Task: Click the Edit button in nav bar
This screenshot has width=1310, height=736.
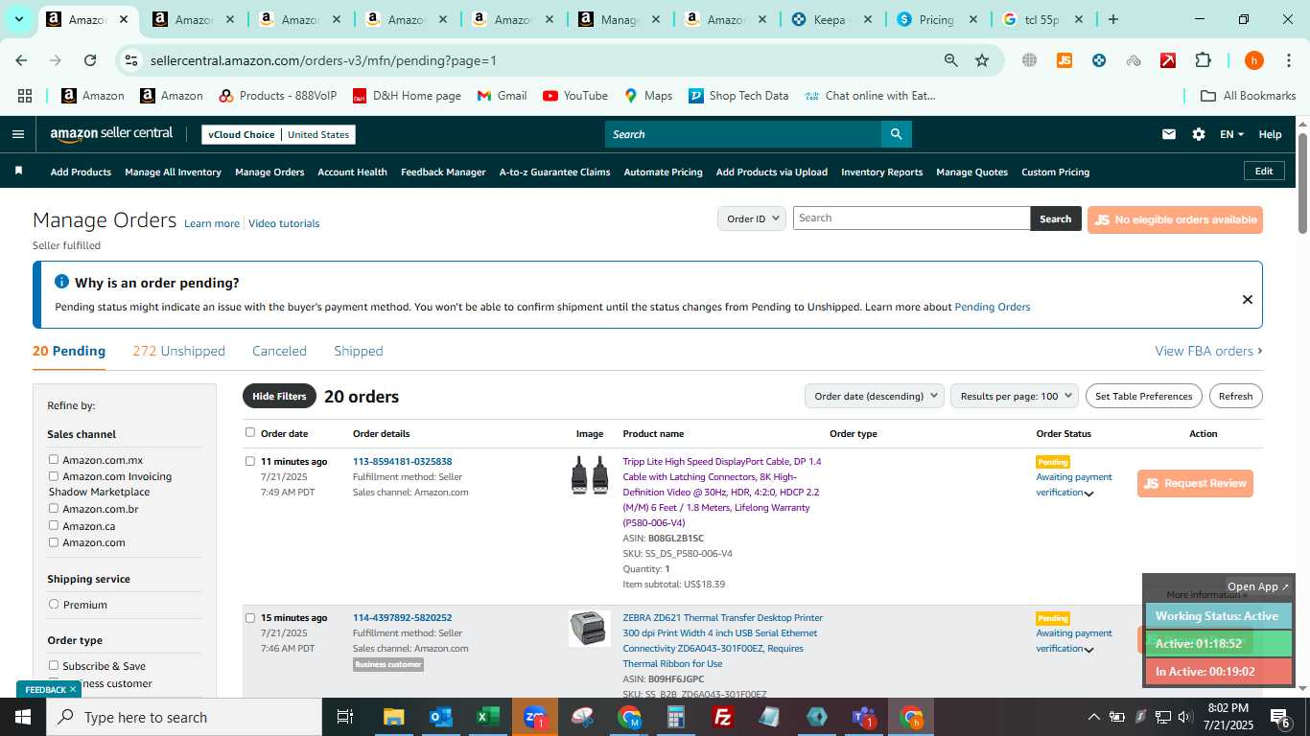Action: pyautogui.click(x=1264, y=171)
